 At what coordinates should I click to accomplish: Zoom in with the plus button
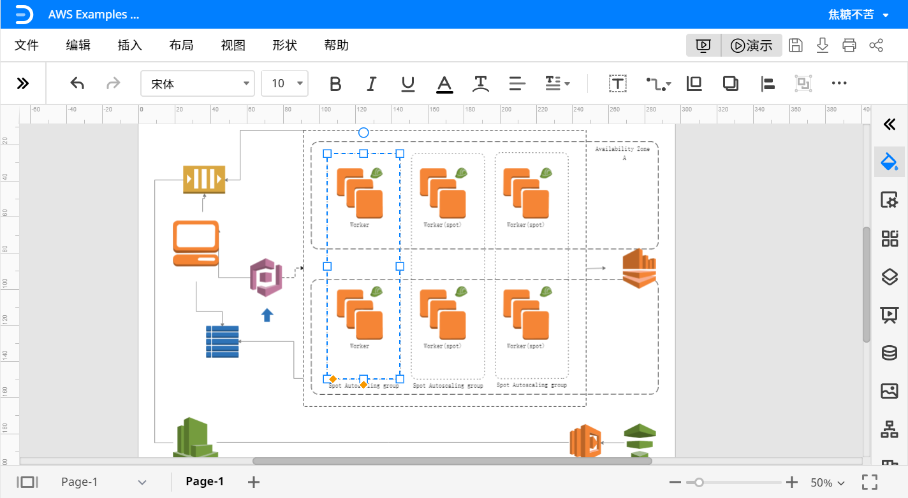point(792,482)
